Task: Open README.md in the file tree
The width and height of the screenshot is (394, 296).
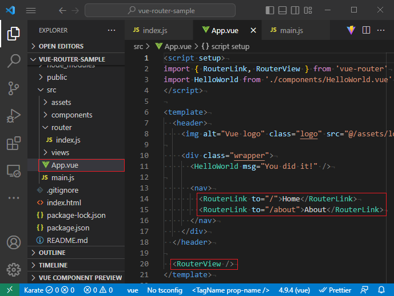Action: tap(76, 240)
